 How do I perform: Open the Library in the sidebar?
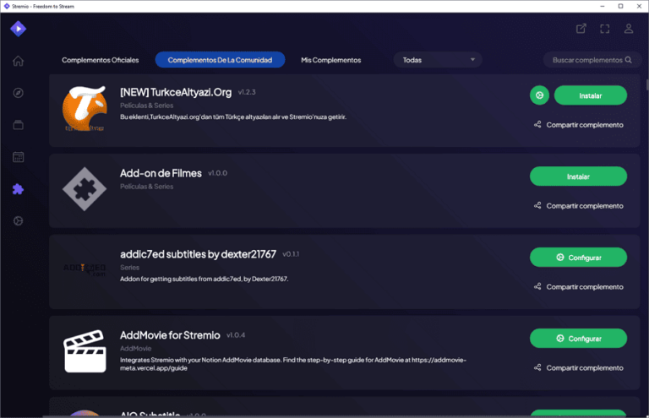(18, 125)
